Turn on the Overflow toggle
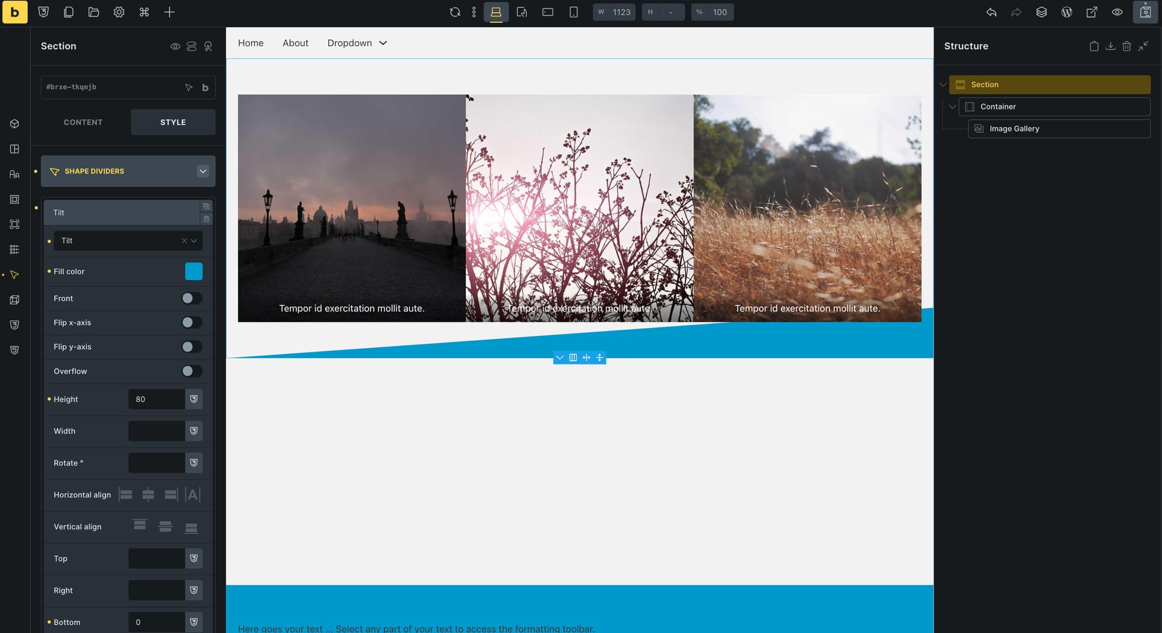The height and width of the screenshot is (633, 1162). click(x=192, y=371)
